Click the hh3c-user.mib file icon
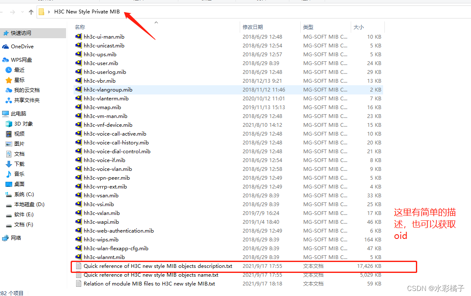 point(78,63)
